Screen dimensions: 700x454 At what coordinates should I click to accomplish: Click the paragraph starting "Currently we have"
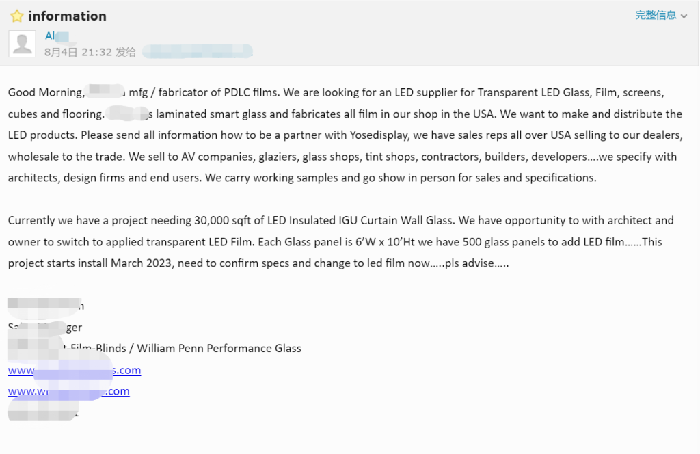[x=341, y=241]
